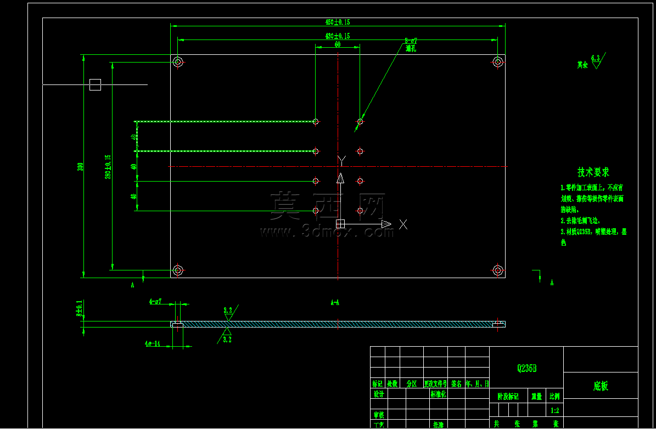Viewport: 656px width, 429px height.
Task: Click the 60 dimension text
Action: [x=338, y=44]
